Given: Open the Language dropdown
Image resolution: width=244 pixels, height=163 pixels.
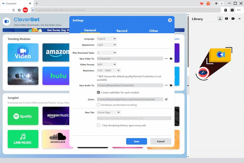Looking at the screenshot, I should [107, 39].
